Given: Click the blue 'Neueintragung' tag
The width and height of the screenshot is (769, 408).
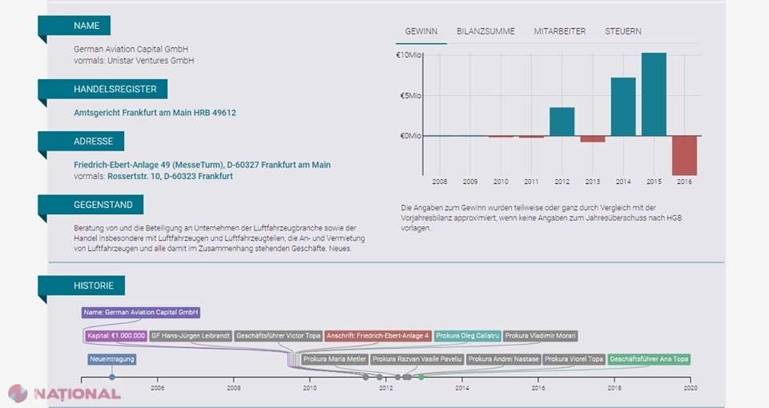Looking at the screenshot, I should point(112,359).
